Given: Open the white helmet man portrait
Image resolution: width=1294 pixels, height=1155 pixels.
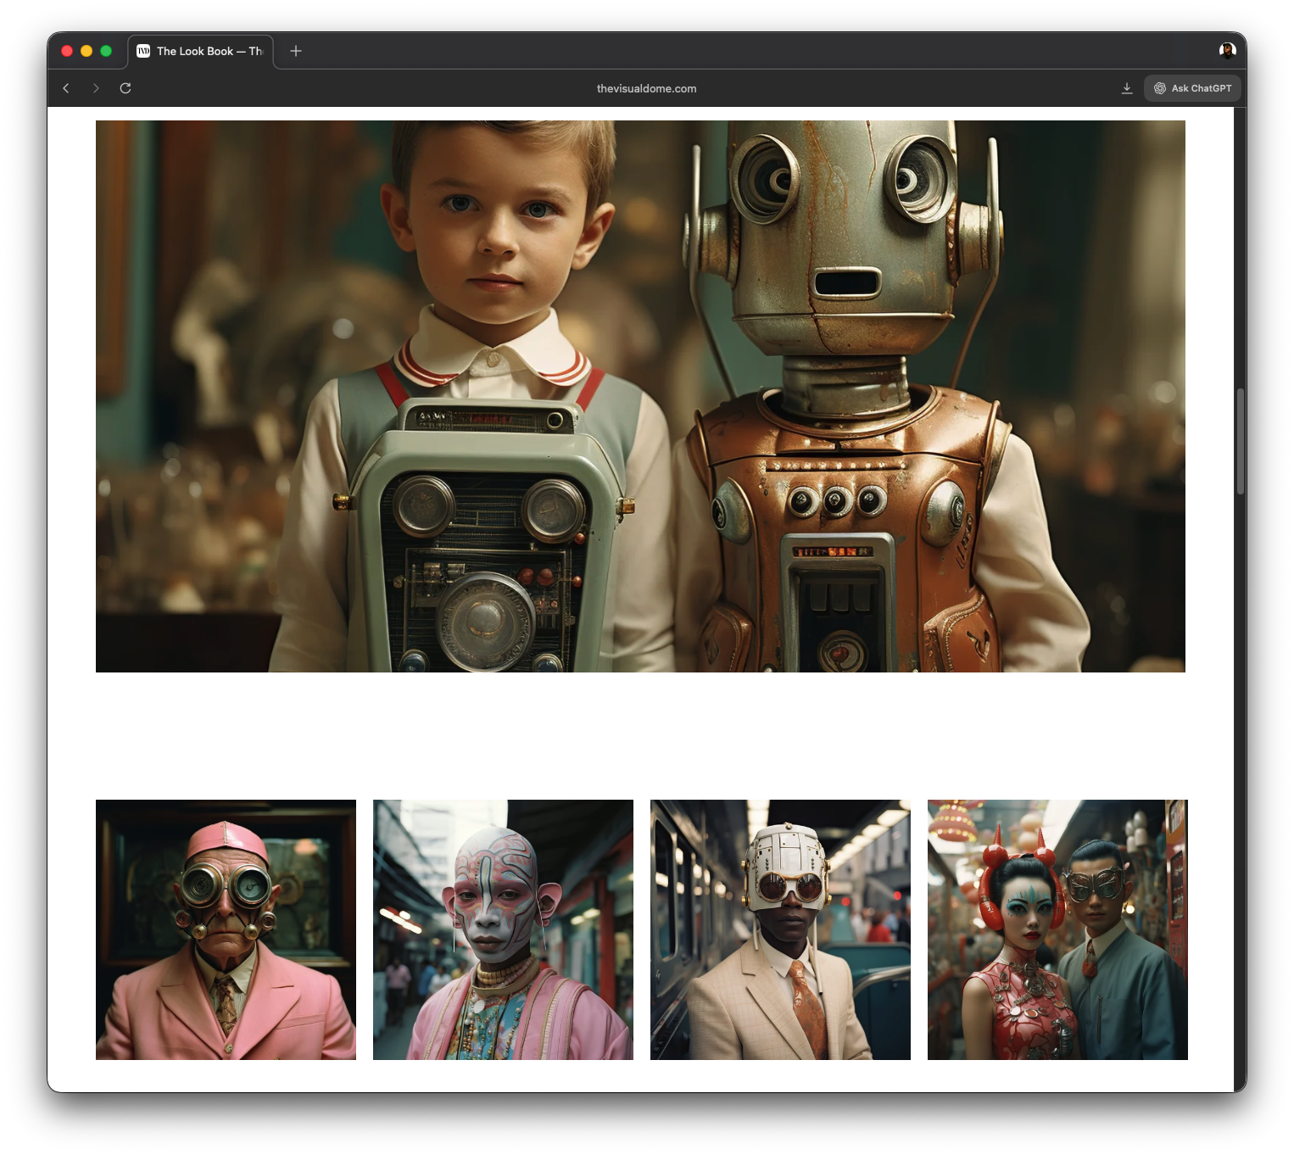Looking at the screenshot, I should (x=780, y=929).
